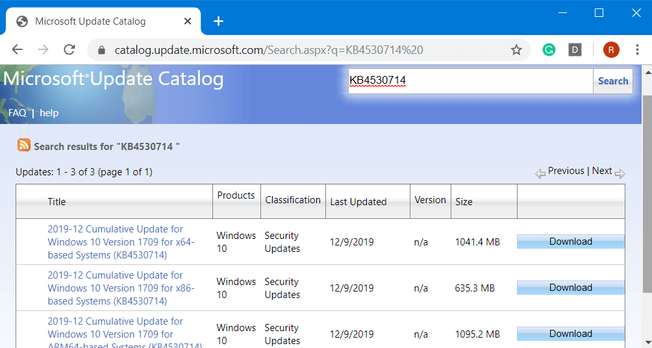Select the Microsoft Update Catalog tab
The height and width of the screenshot is (348, 652).
(x=103, y=21)
